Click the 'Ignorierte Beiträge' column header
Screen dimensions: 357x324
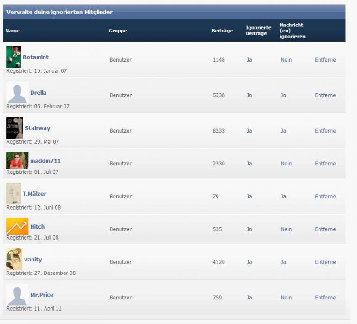pyautogui.click(x=258, y=31)
